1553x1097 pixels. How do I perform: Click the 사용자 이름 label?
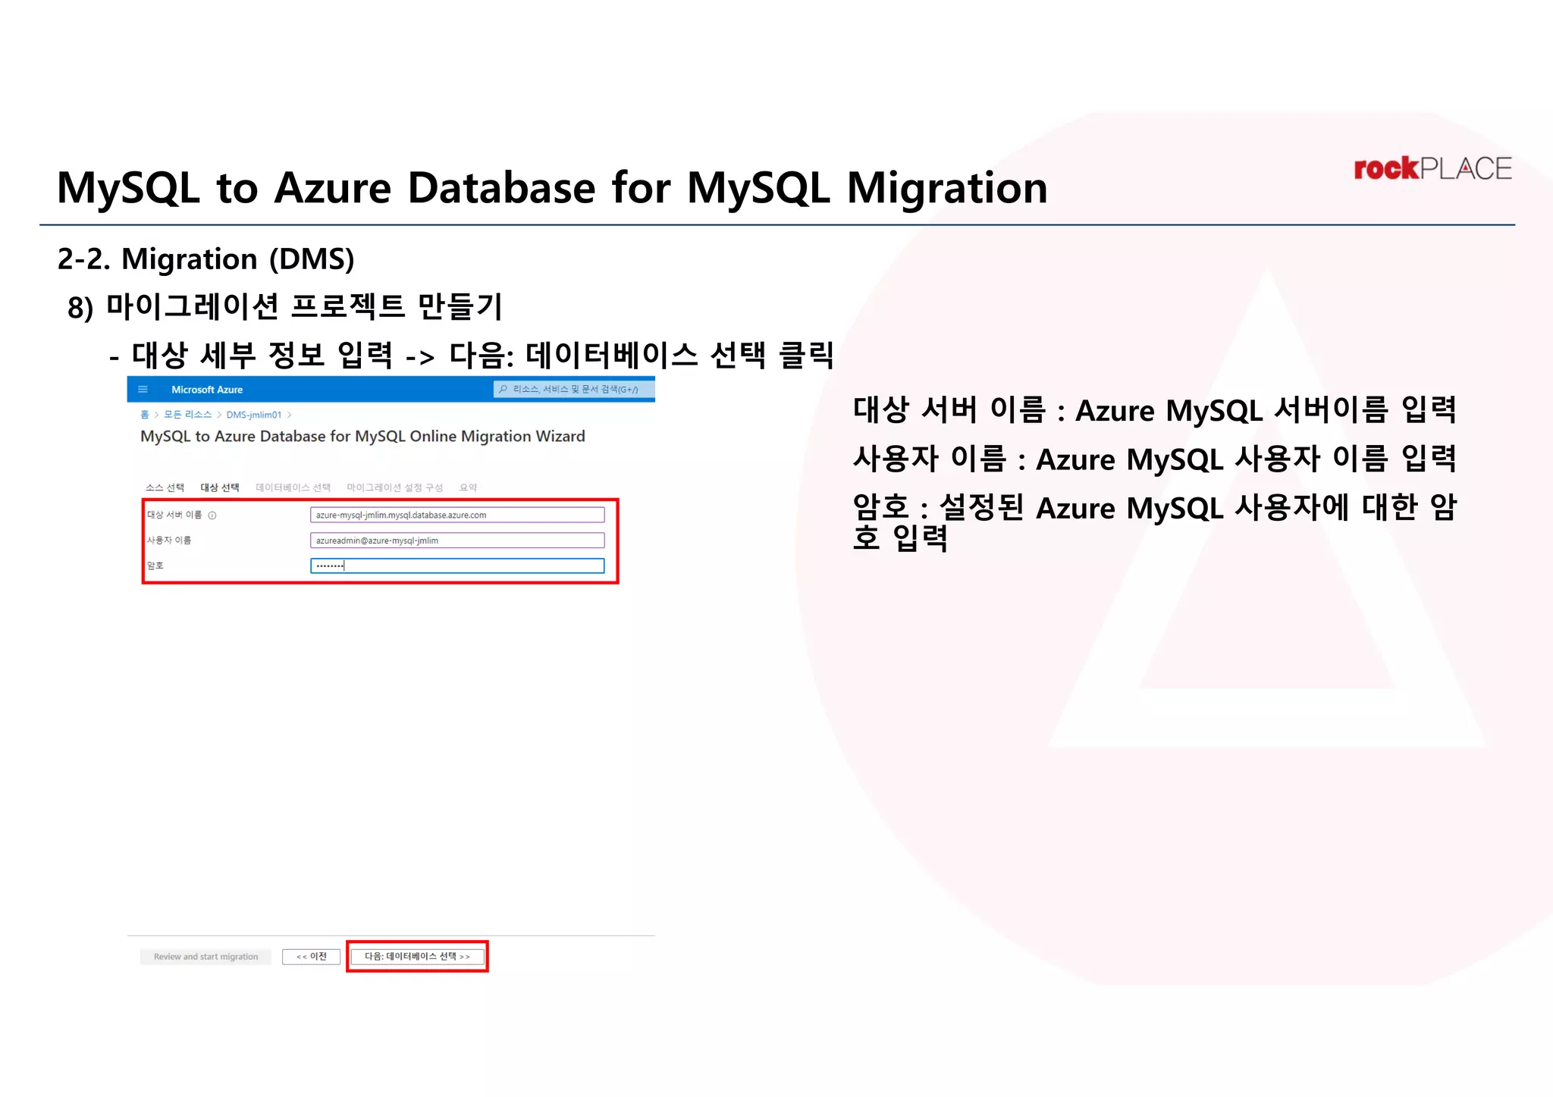[169, 541]
